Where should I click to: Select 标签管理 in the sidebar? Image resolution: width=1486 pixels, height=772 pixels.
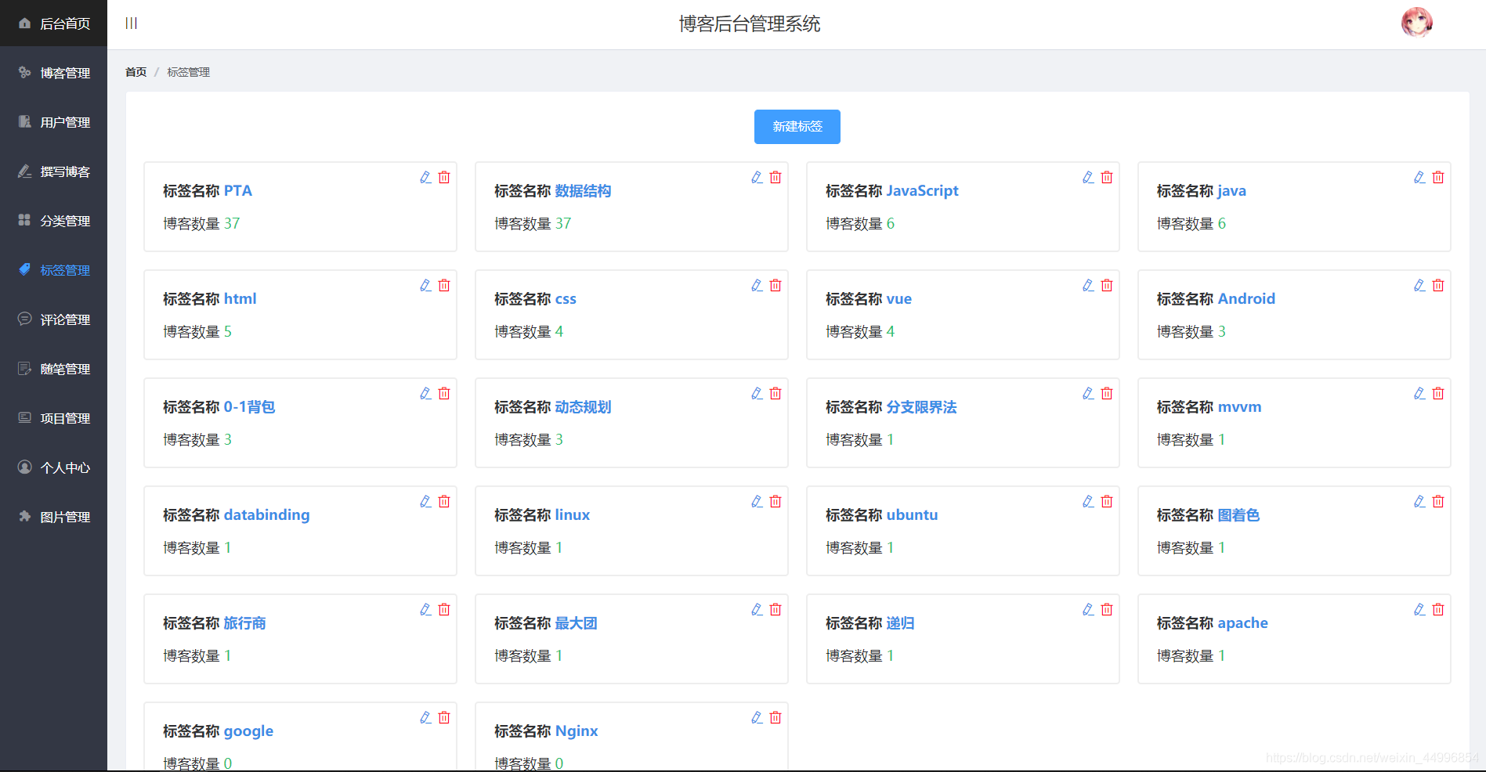click(x=53, y=270)
